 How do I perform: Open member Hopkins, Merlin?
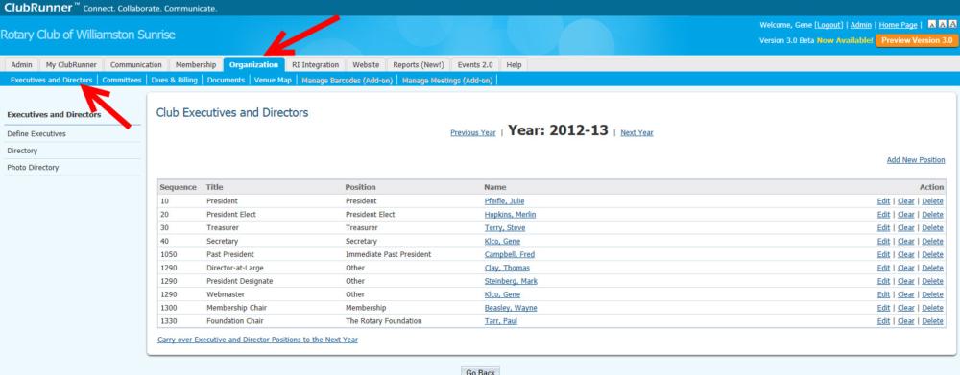point(510,215)
